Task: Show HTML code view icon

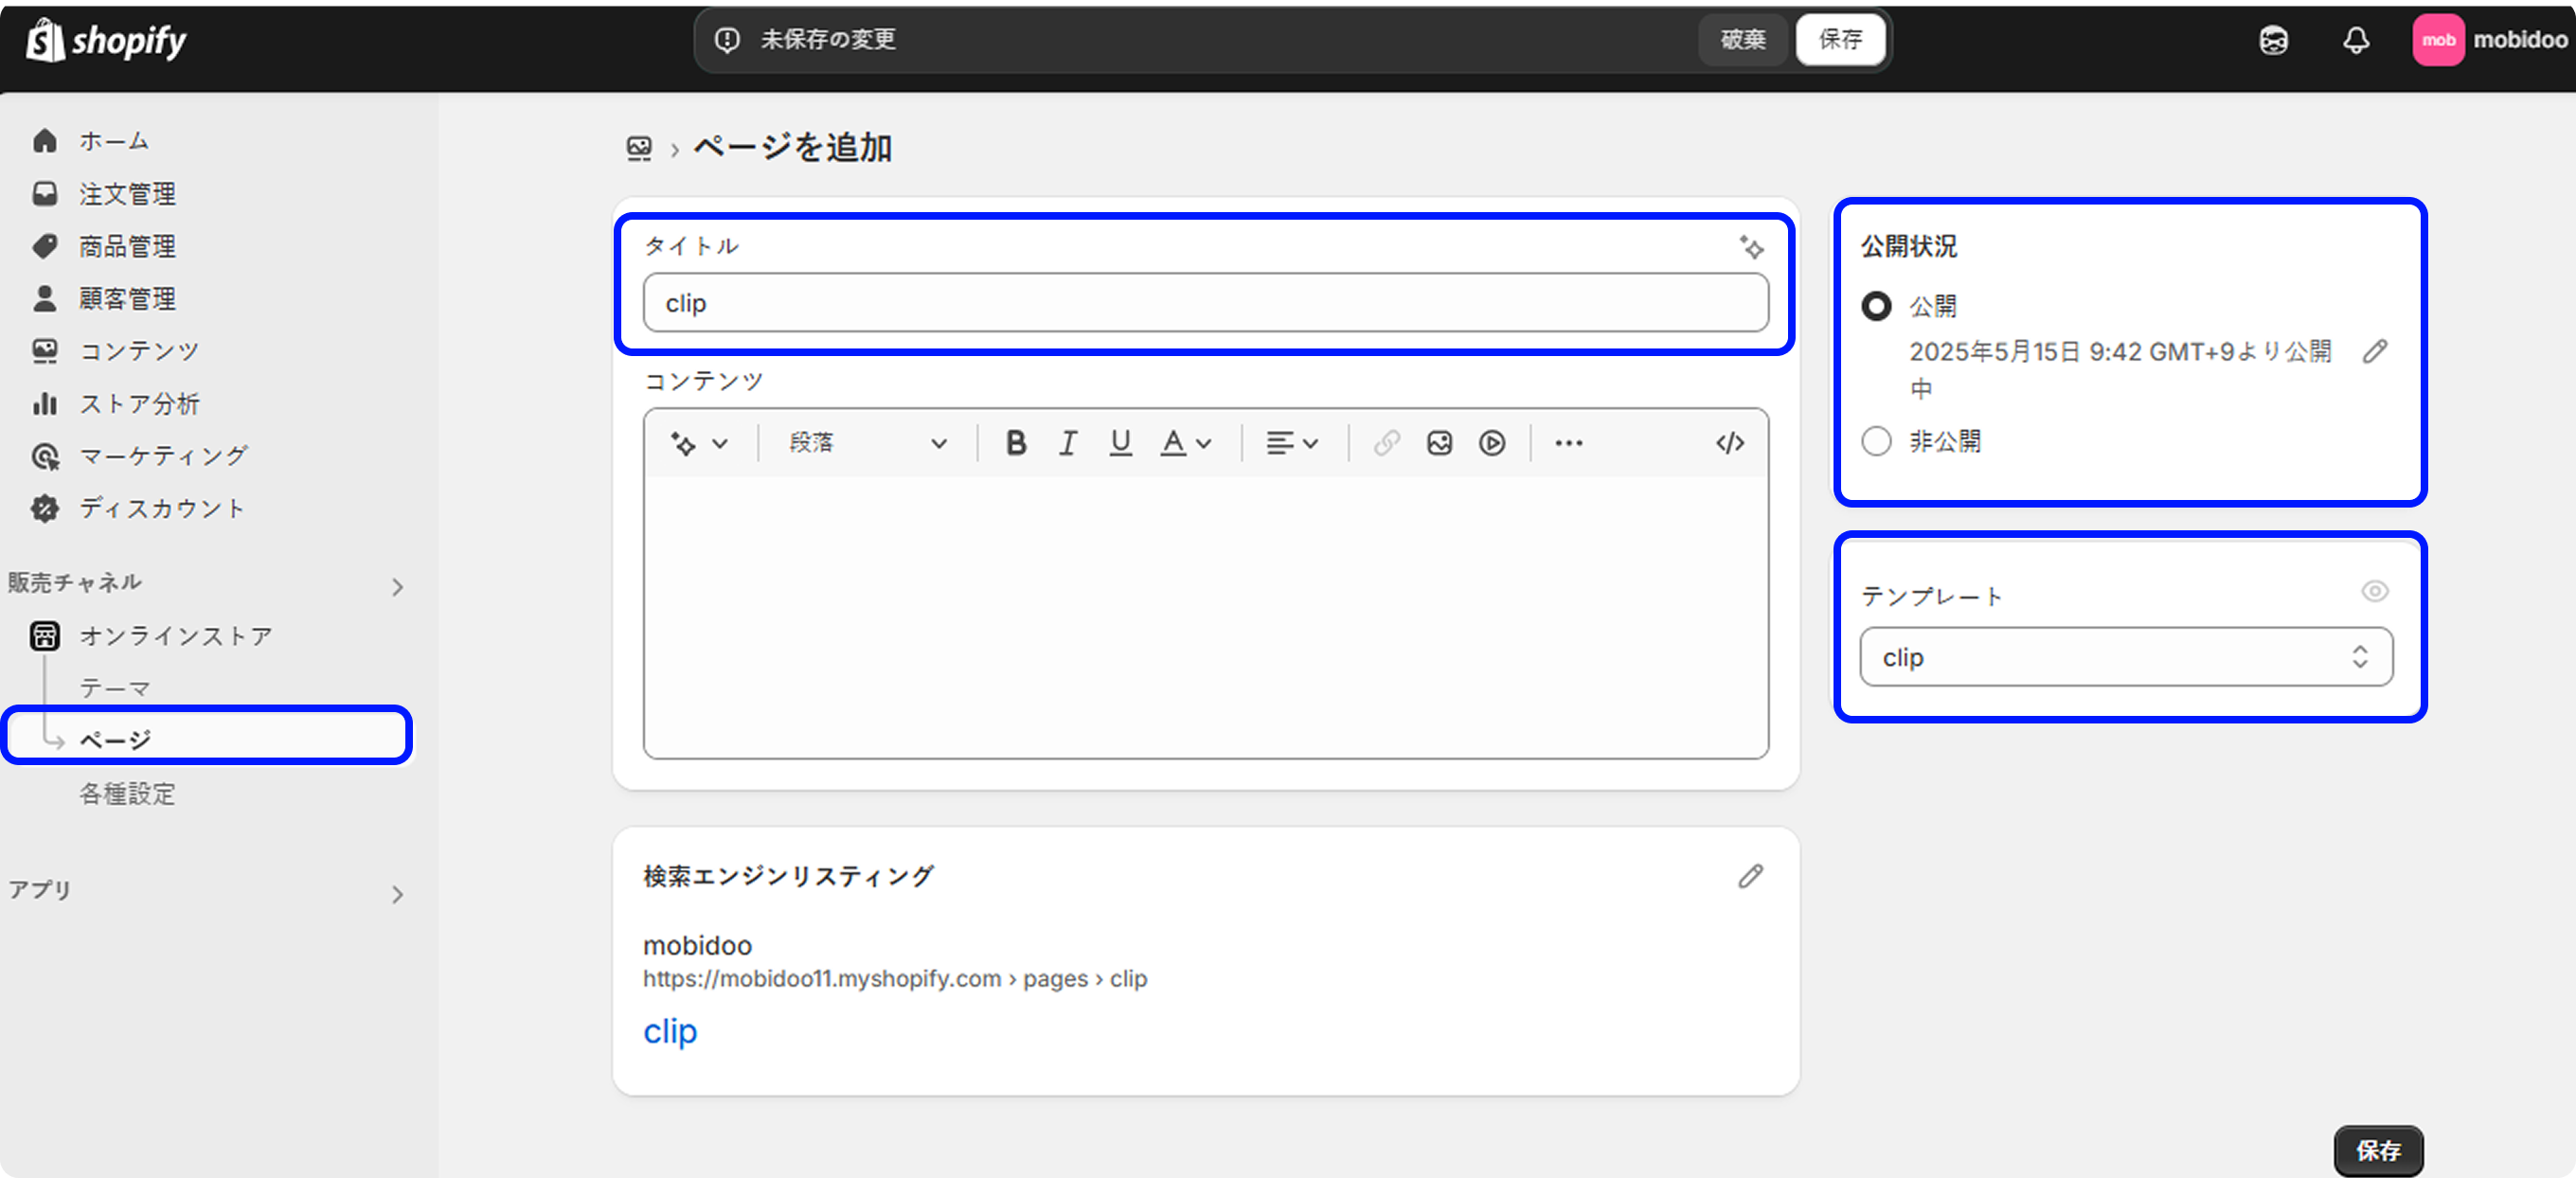Action: click(x=1730, y=443)
